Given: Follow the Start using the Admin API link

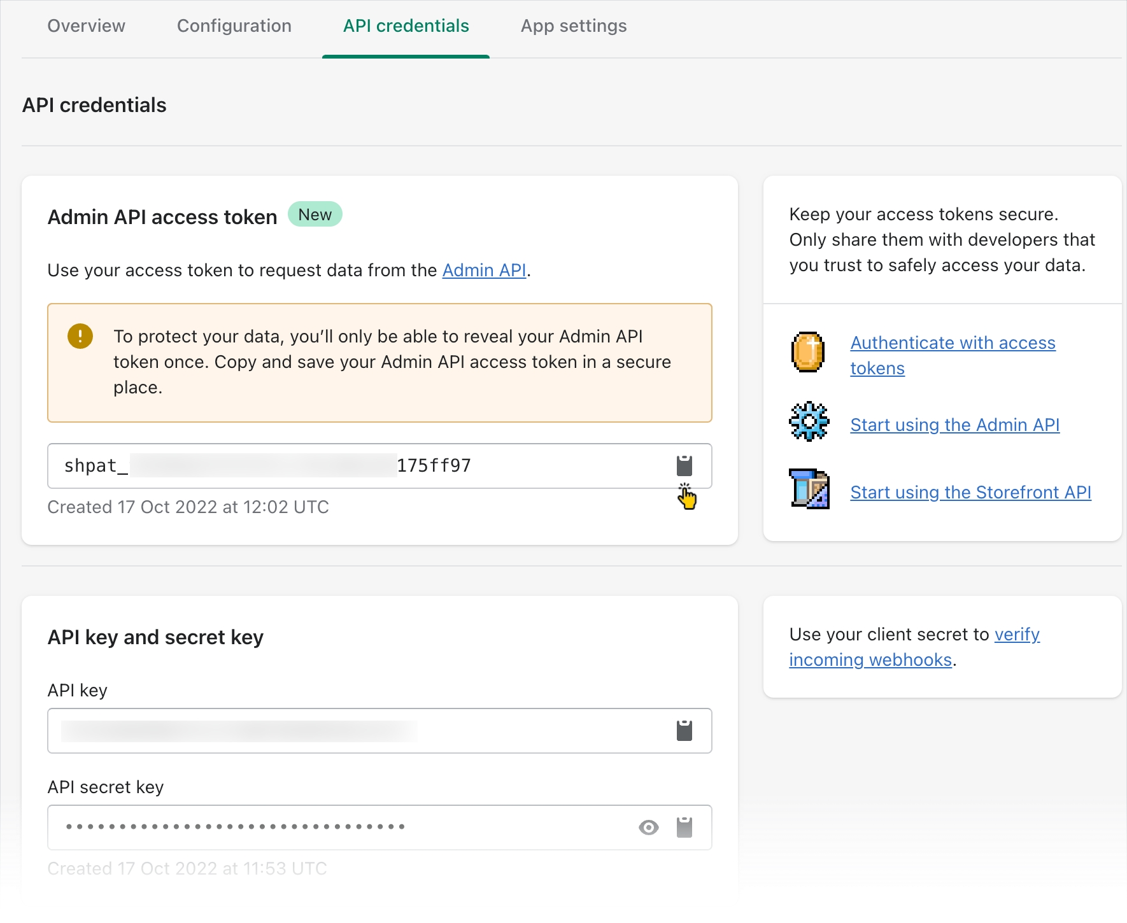Looking at the screenshot, I should pyautogui.click(x=954, y=425).
